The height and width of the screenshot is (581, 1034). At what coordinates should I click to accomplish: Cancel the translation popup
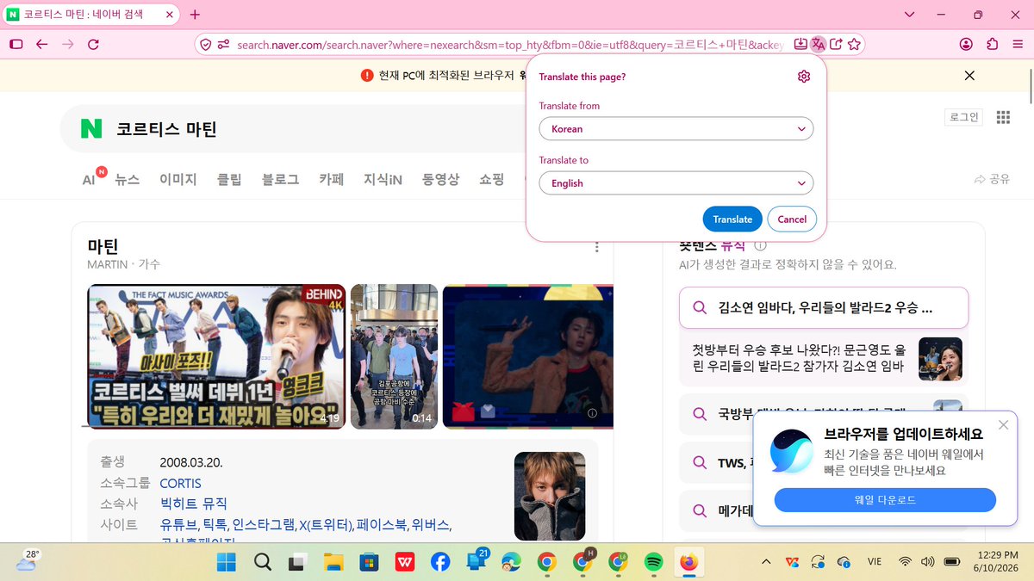click(x=792, y=219)
